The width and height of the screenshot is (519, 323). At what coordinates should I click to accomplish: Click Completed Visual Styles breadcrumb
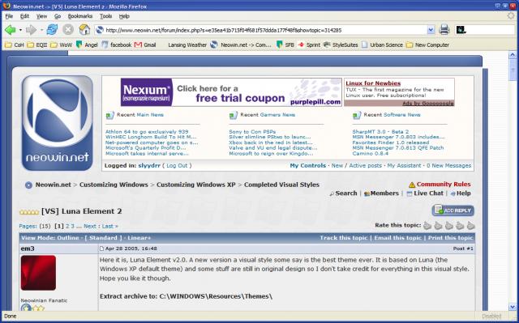(x=281, y=185)
